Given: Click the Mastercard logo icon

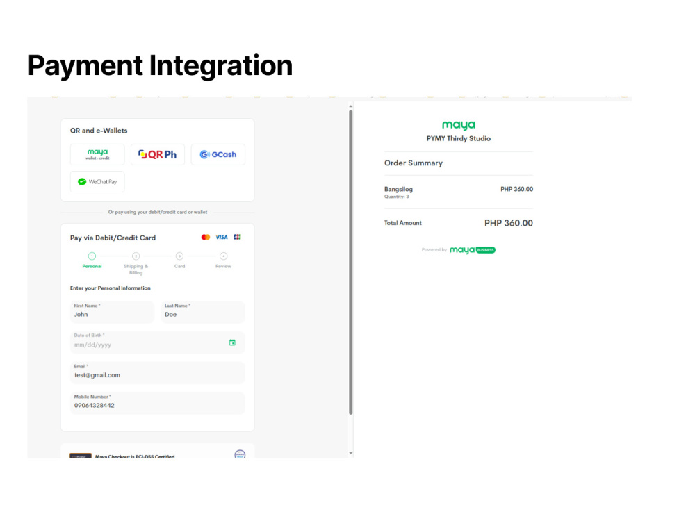Looking at the screenshot, I should pos(206,237).
